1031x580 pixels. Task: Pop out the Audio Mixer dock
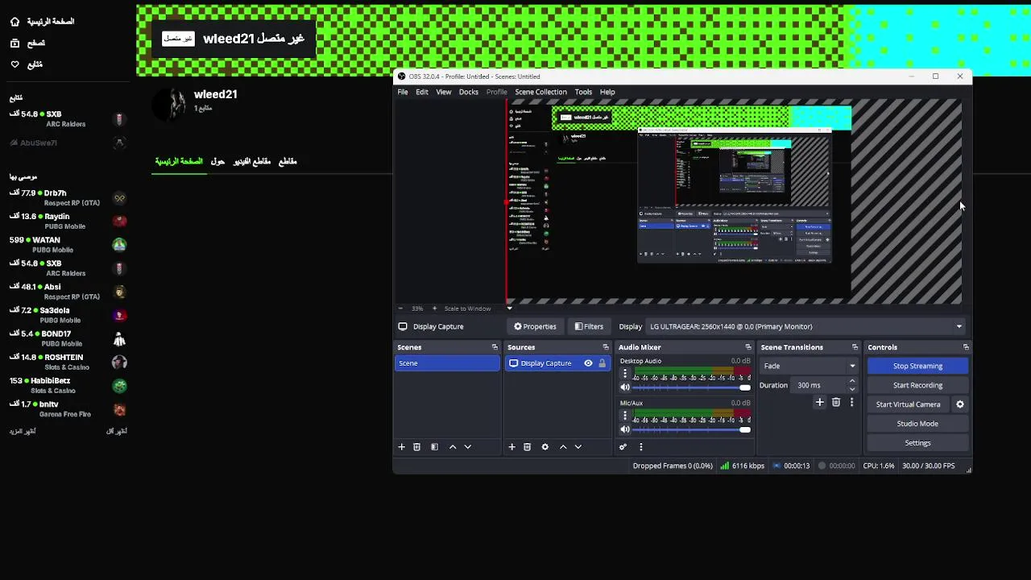tap(748, 347)
